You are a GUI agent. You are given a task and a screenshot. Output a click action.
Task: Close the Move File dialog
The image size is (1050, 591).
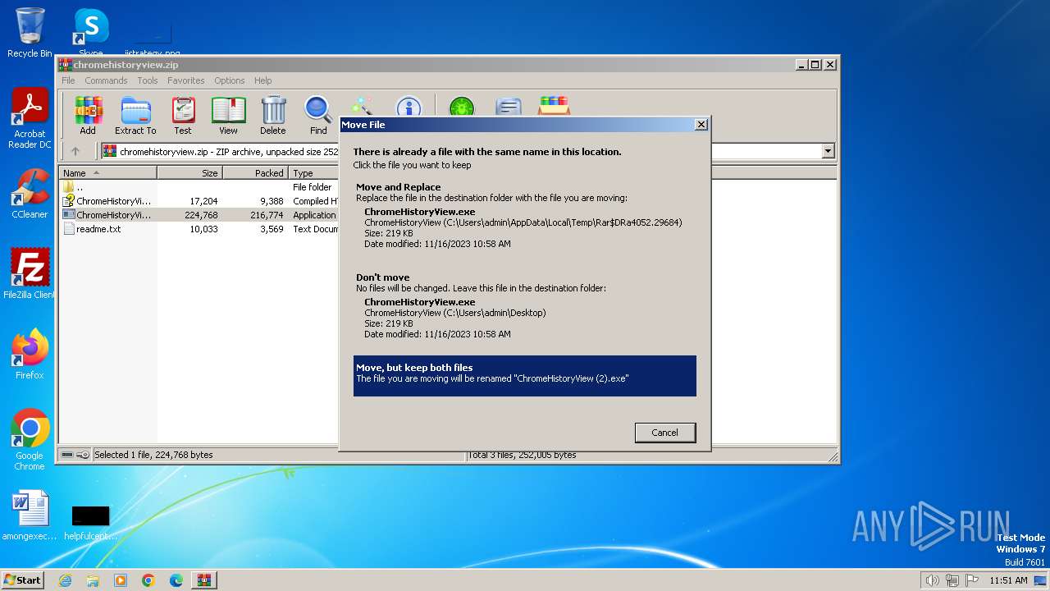click(x=701, y=125)
